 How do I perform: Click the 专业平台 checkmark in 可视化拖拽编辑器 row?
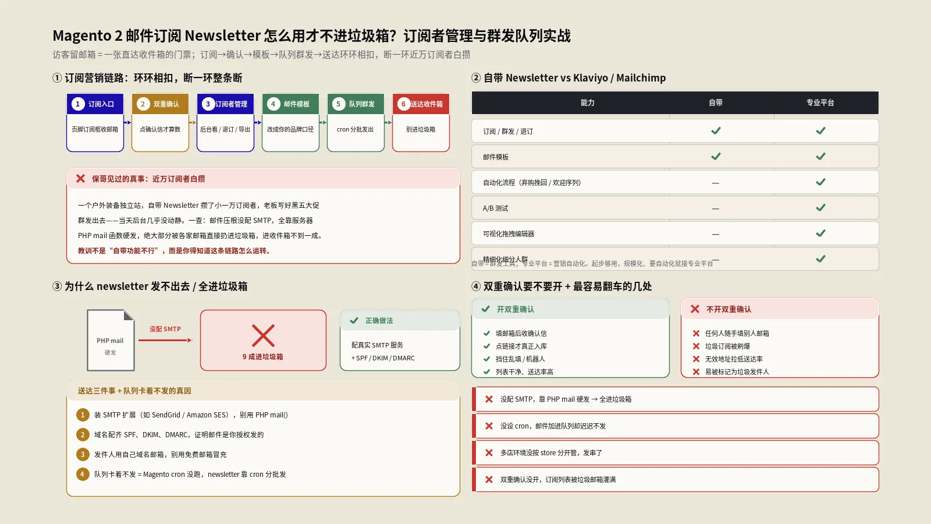coord(820,233)
